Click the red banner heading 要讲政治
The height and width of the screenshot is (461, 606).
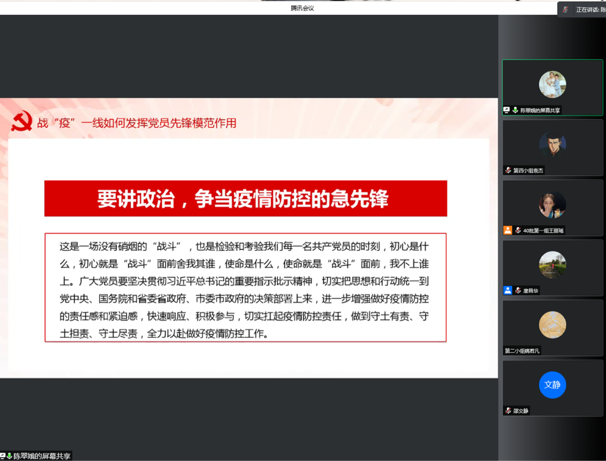(x=245, y=199)
